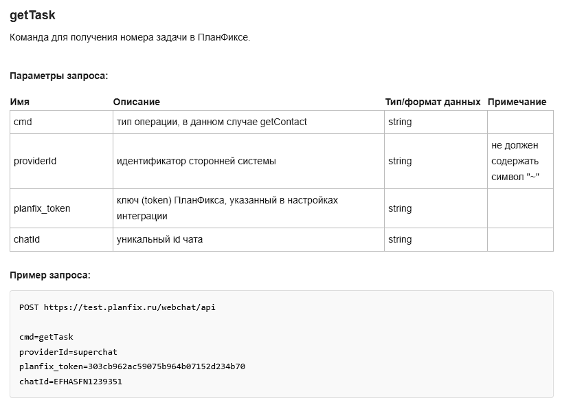Select the chatId parameter name cell
The width and height of the screenshot is (562, 407).
(x=61, y=239)
